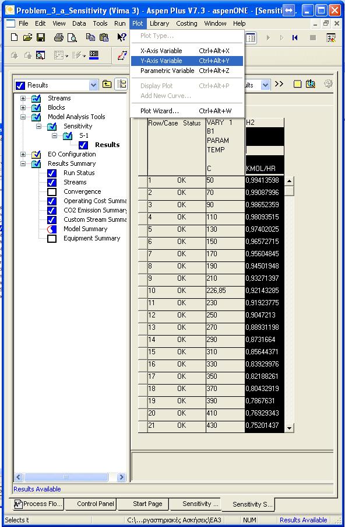Open the Costing menu
Screen dimensions: 345x527
186,23
